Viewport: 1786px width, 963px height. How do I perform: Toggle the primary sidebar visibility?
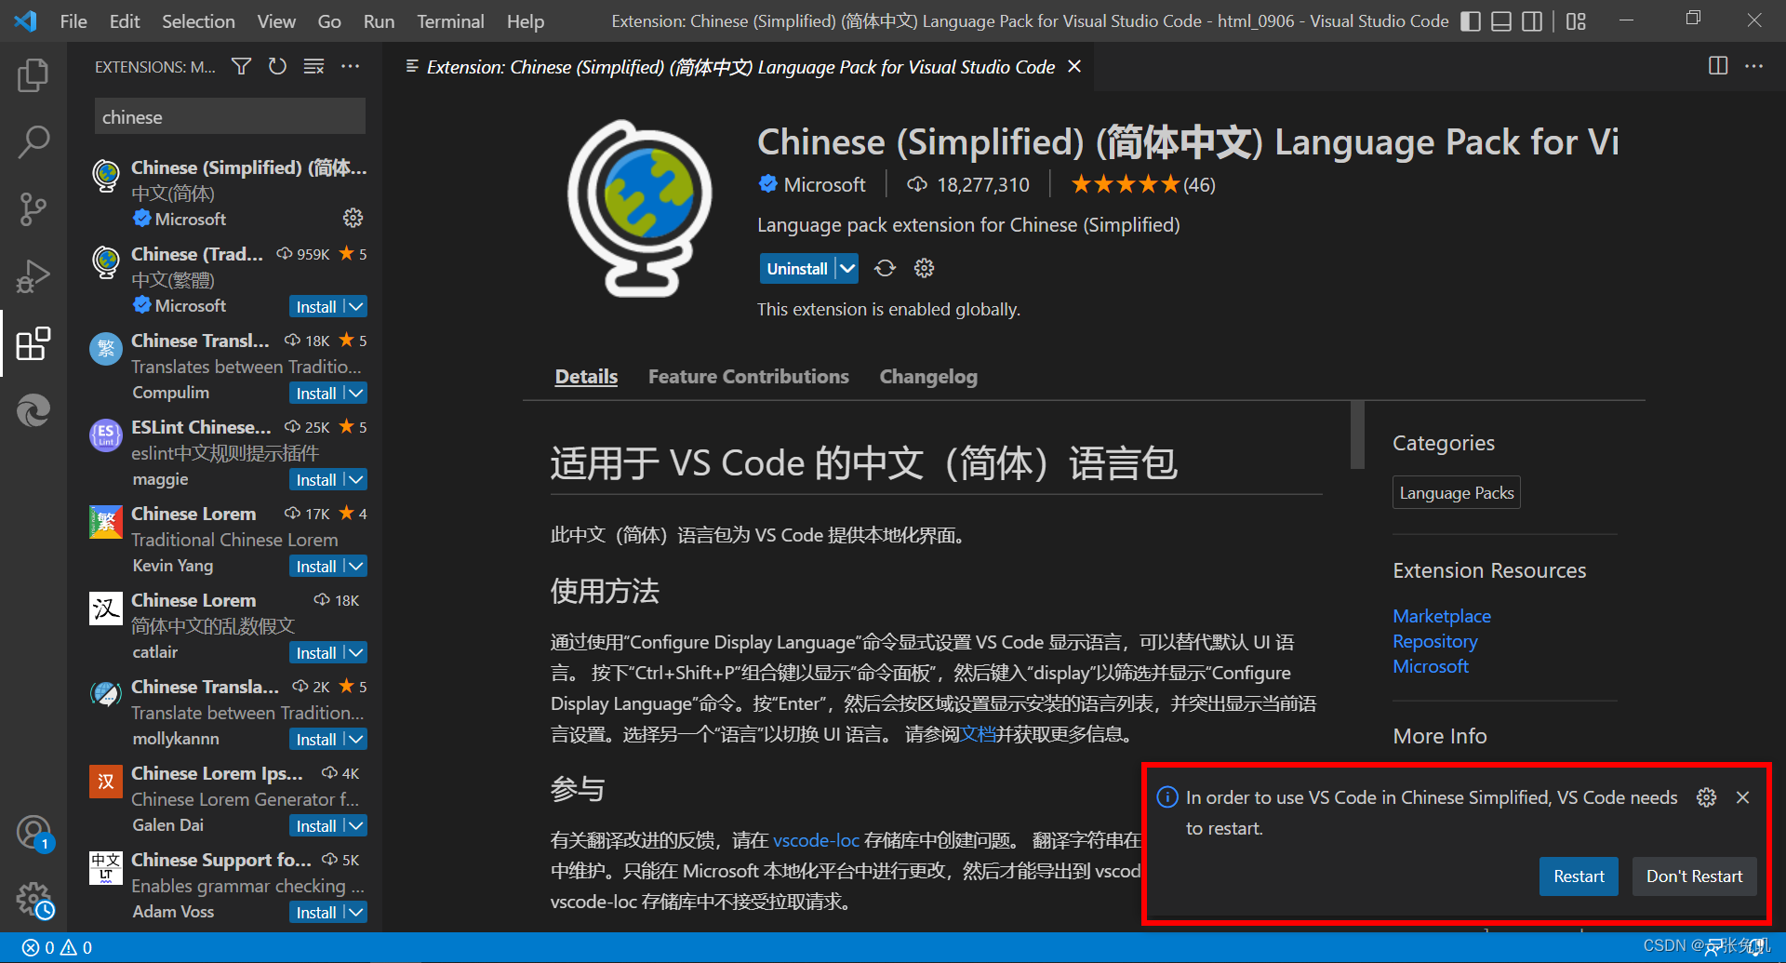coord(1470,20)
